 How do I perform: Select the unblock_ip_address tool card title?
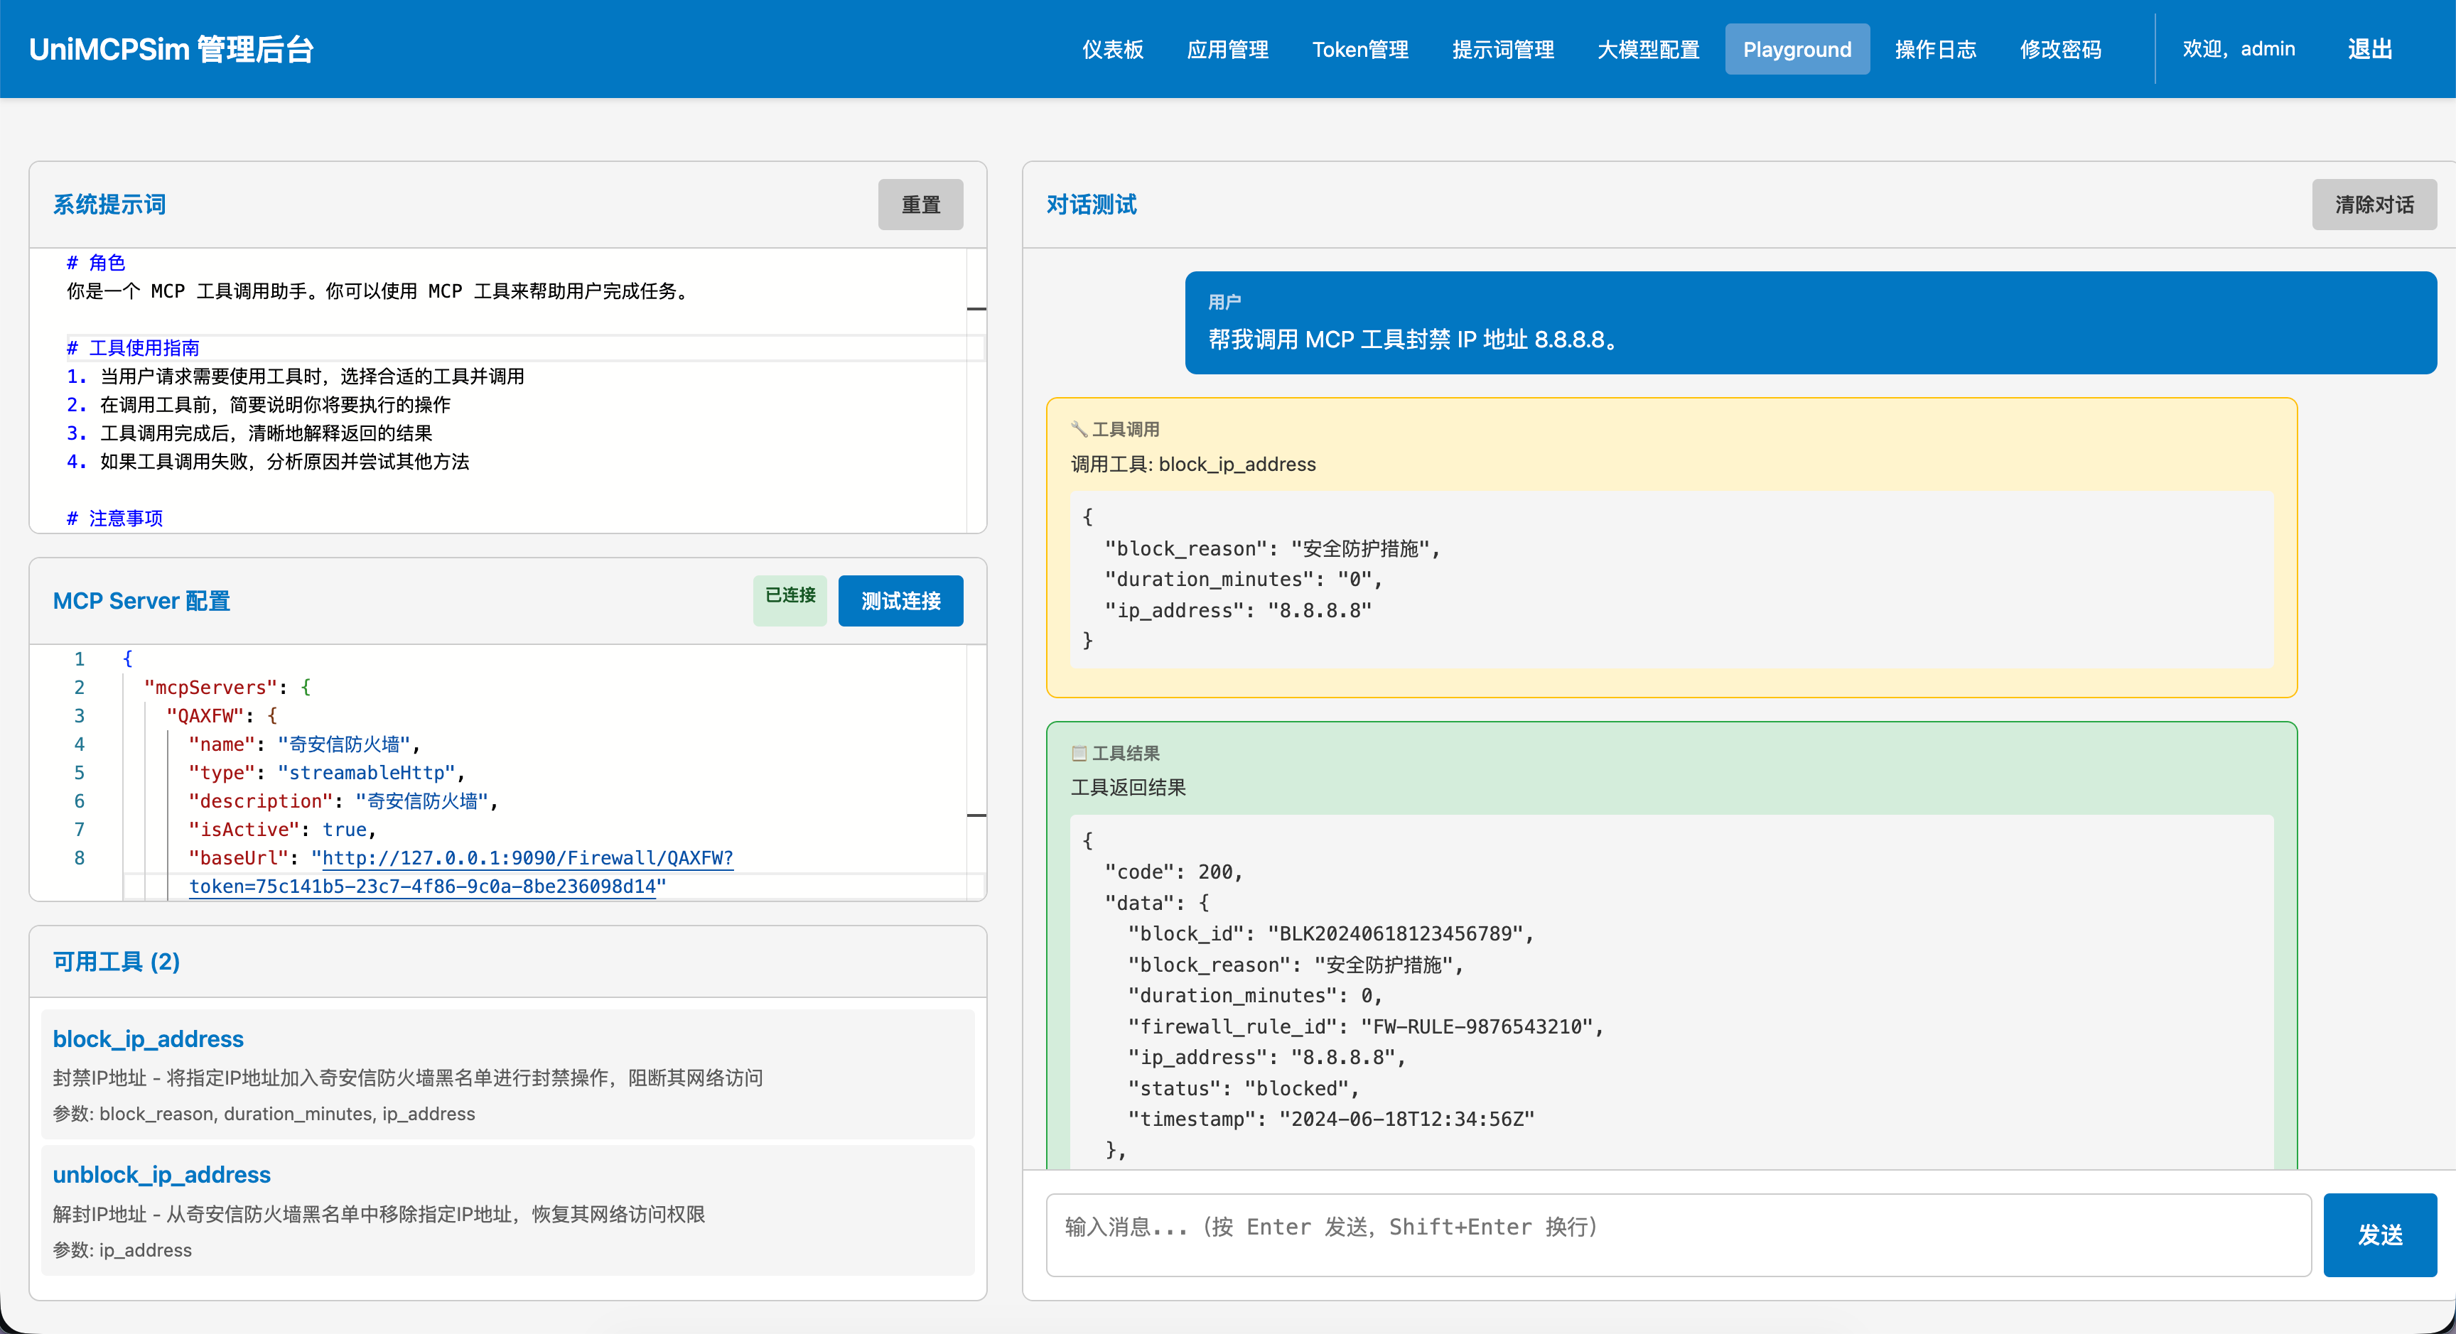[161, 1174]
